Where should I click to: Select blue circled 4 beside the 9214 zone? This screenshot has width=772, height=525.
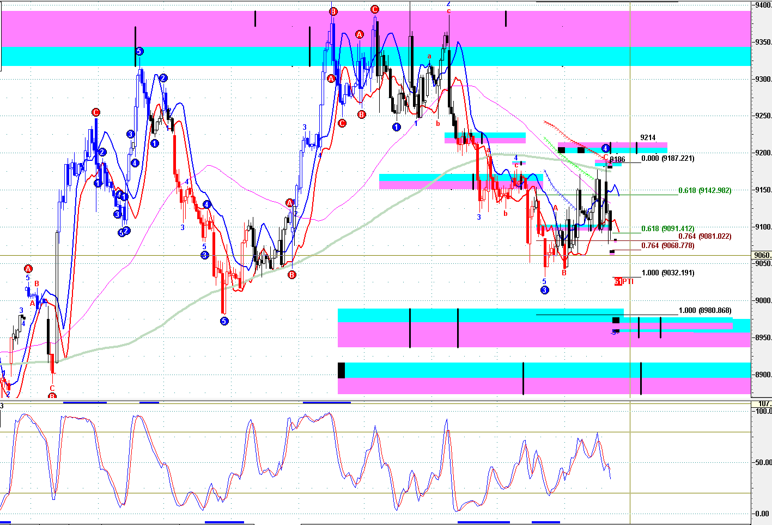click(x=605, y=148)
